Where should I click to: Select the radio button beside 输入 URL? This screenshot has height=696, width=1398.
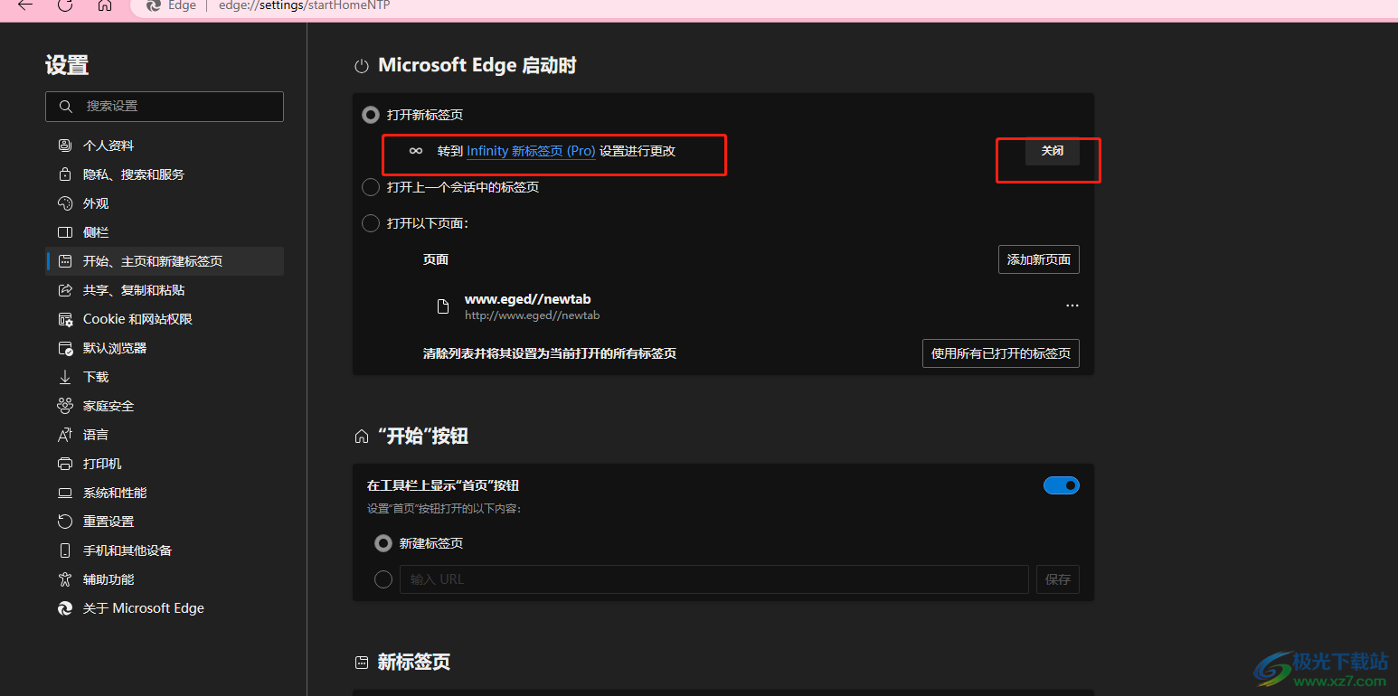click(383, 579)
